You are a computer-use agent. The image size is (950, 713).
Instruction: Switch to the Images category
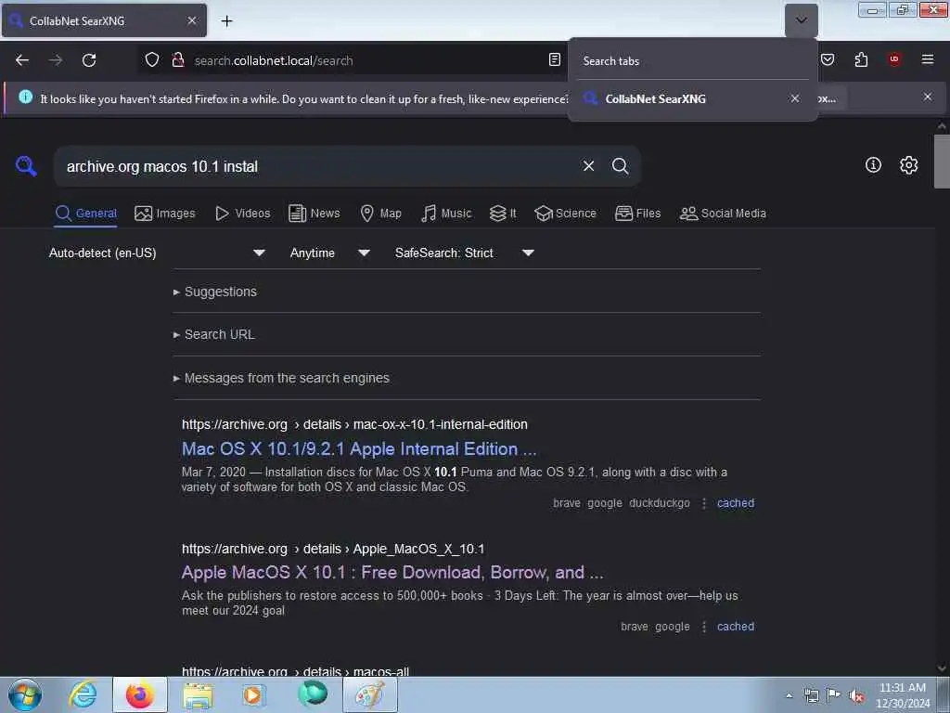click(x=165, y=214)
